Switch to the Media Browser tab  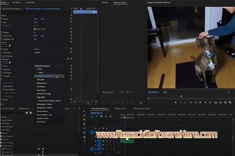(24, 109)
